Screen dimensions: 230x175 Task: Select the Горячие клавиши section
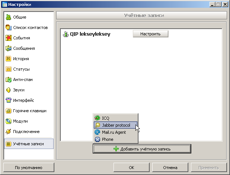point(30,111)
